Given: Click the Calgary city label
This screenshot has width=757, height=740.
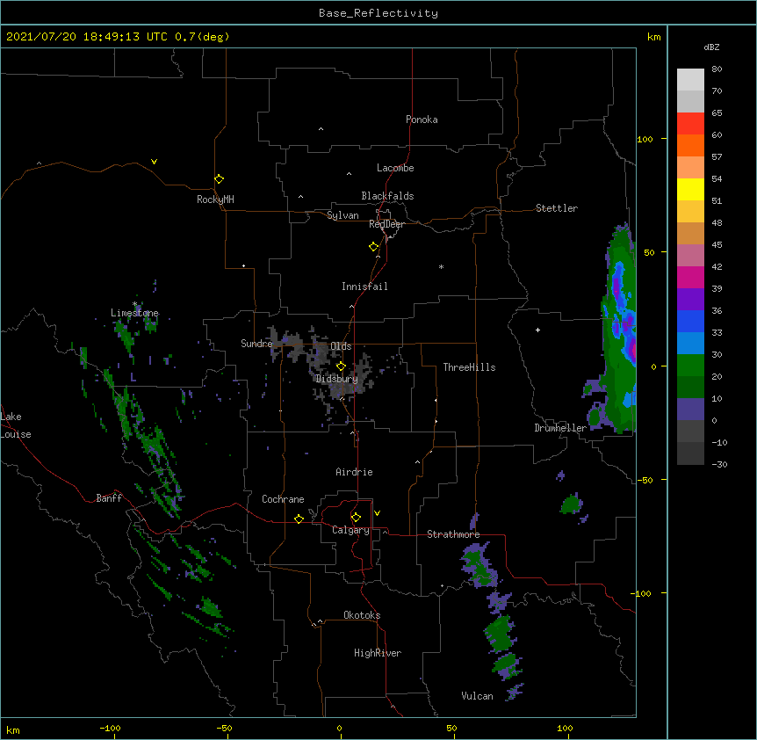Looking at the screenshot, I should coord(350,530).
